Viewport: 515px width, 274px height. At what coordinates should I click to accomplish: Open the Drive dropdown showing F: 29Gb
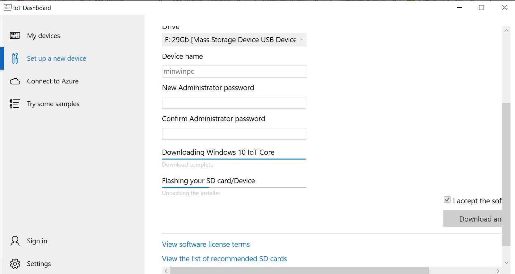click(234, 40)
